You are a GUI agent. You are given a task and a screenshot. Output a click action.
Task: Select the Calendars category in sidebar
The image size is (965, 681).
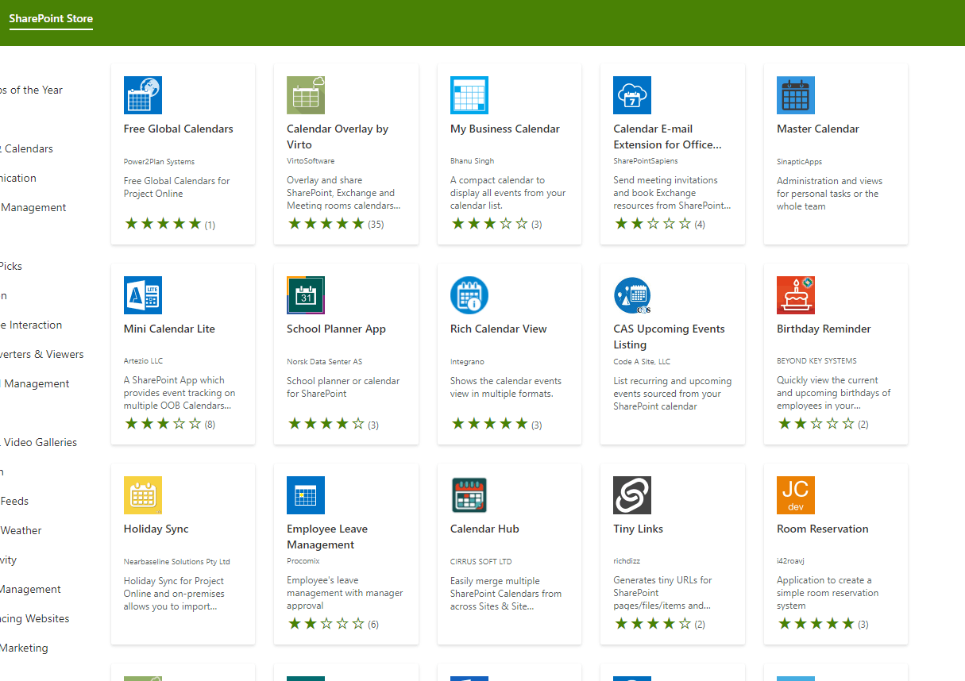tap(28, 148)
